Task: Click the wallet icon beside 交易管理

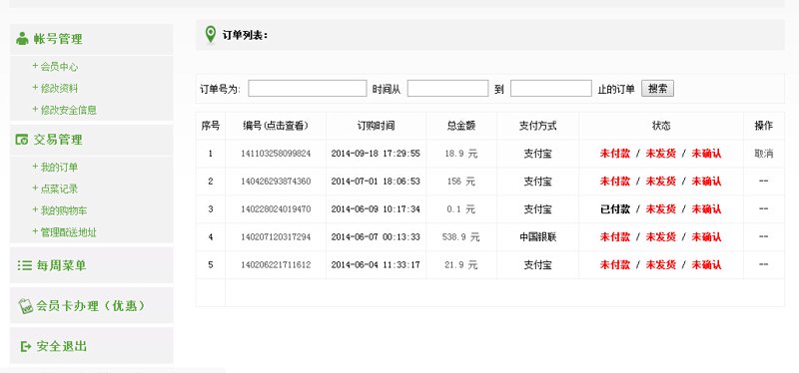Action: [x=22, y=140]
